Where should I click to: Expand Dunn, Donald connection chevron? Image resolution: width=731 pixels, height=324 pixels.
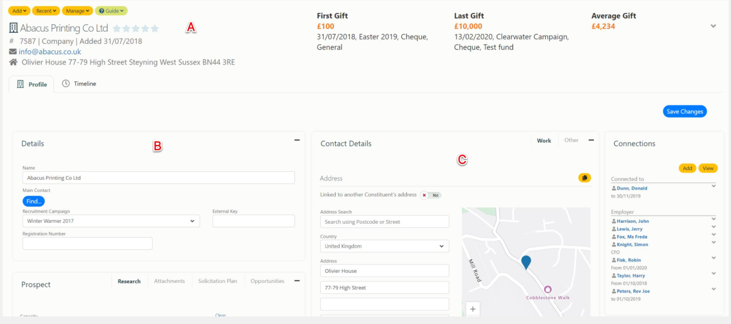coord(713,186)
